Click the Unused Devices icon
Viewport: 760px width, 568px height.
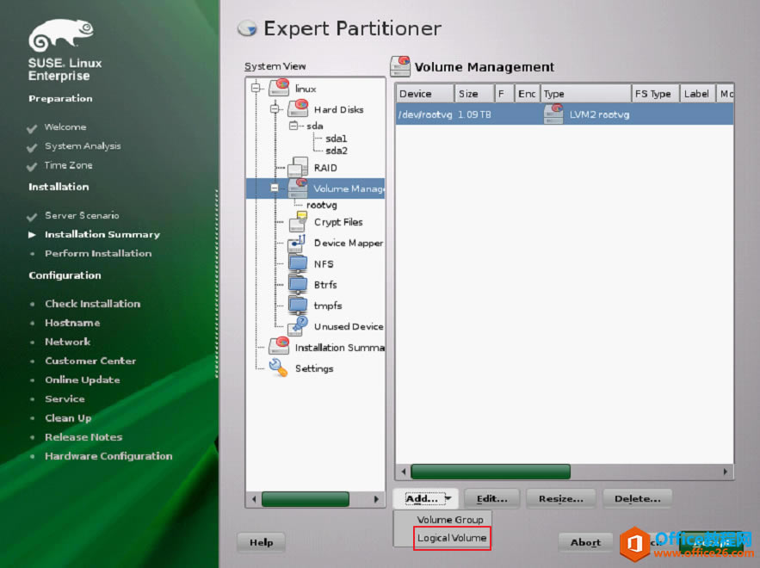(298, 326)
